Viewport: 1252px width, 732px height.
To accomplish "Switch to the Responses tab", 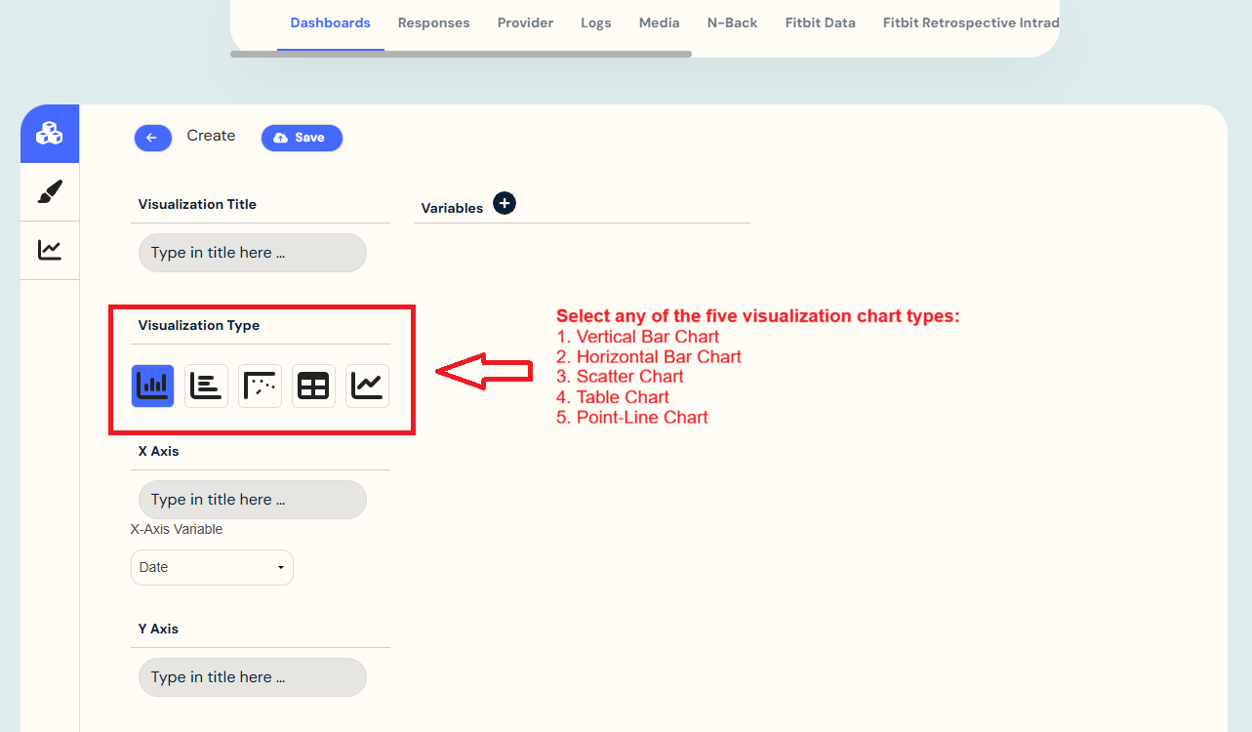I will point(433,22).
